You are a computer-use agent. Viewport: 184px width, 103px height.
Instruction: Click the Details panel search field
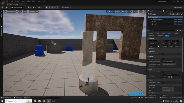coord(162,30)
